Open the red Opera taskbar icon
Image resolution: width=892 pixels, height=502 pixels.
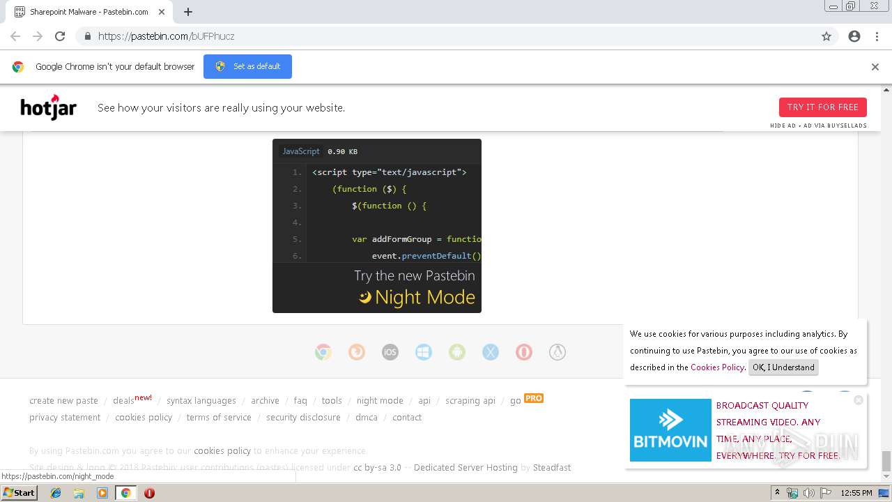(149, 493)
